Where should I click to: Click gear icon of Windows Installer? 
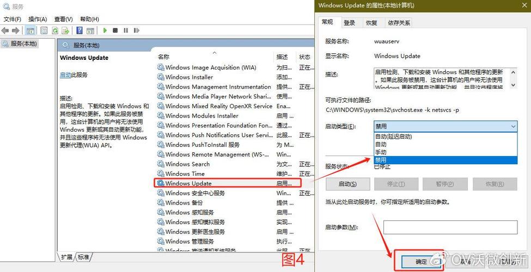point(161,77)
